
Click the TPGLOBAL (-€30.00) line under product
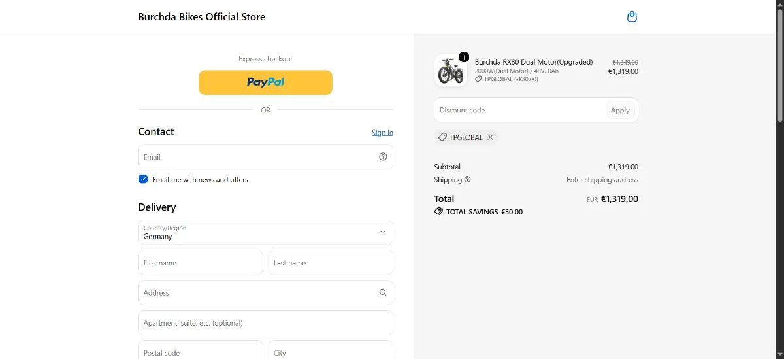(506, 79)
